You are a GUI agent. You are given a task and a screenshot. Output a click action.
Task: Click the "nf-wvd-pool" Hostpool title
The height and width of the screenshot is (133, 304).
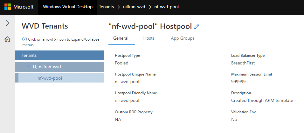click(150, 27)
